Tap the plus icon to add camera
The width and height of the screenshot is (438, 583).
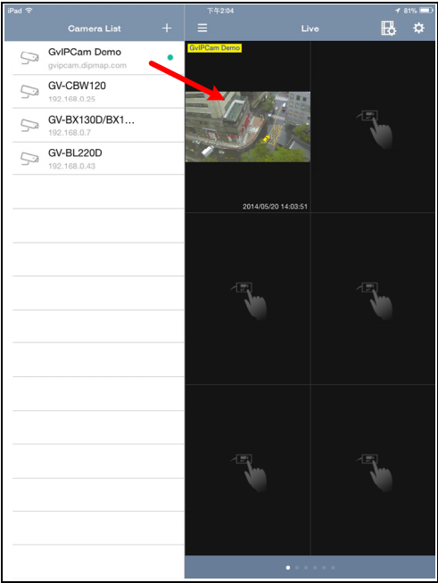tap(167, 28)
